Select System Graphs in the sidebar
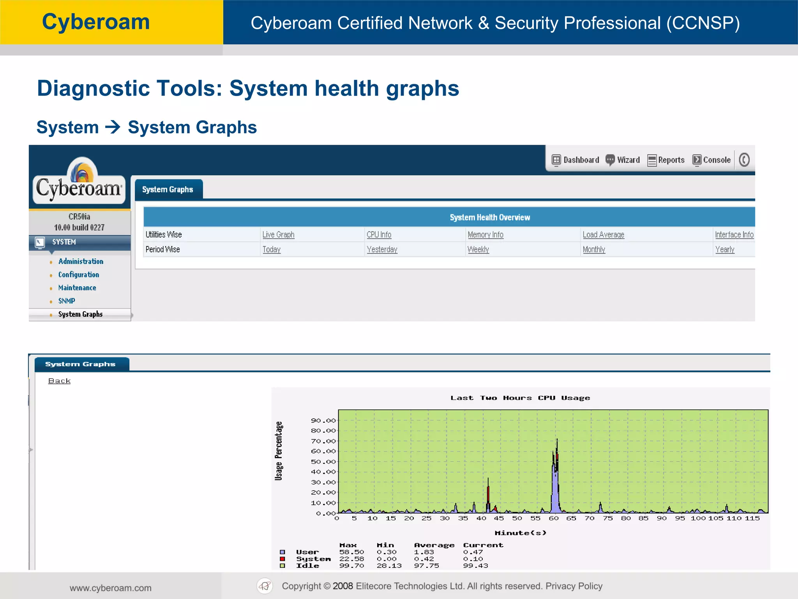Viewport: 798px width, 599px height. (x=80, y=314)
